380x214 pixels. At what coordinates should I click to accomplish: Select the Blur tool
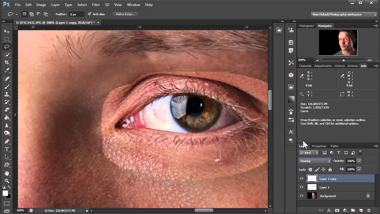7,125
